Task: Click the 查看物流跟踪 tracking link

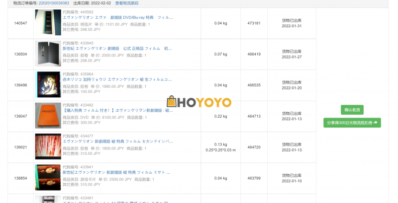Action: pos(127,3)
